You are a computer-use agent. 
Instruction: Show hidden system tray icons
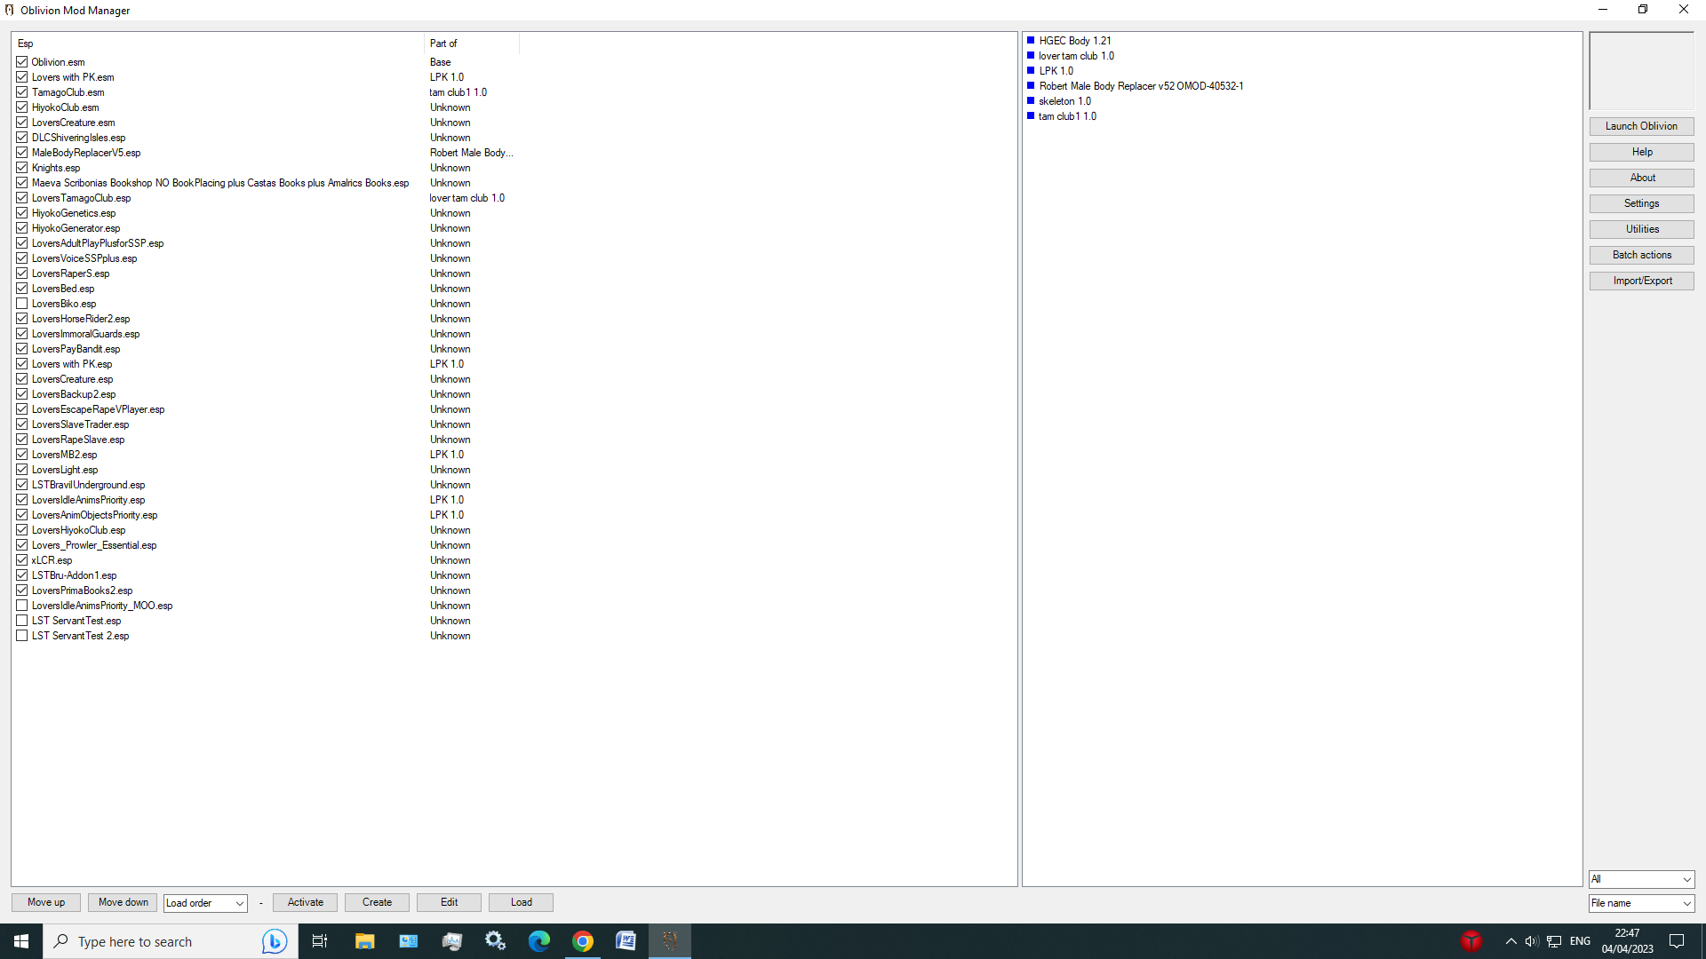click(x=1511, y=941)
